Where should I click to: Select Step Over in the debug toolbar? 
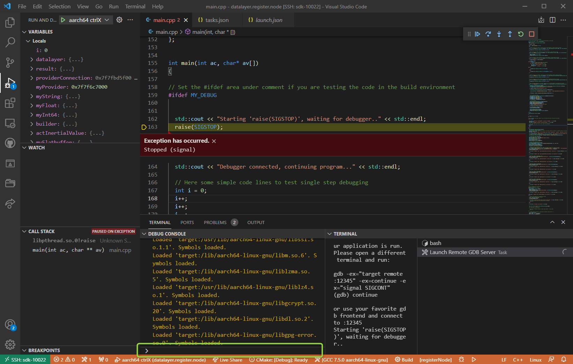click(488, 34)
